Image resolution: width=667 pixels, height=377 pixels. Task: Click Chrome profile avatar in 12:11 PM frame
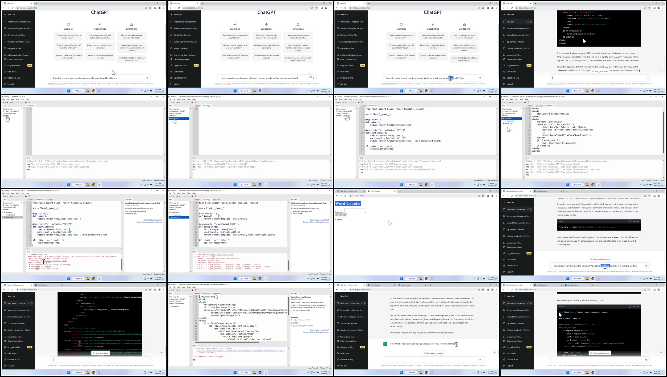coord(326,8)
